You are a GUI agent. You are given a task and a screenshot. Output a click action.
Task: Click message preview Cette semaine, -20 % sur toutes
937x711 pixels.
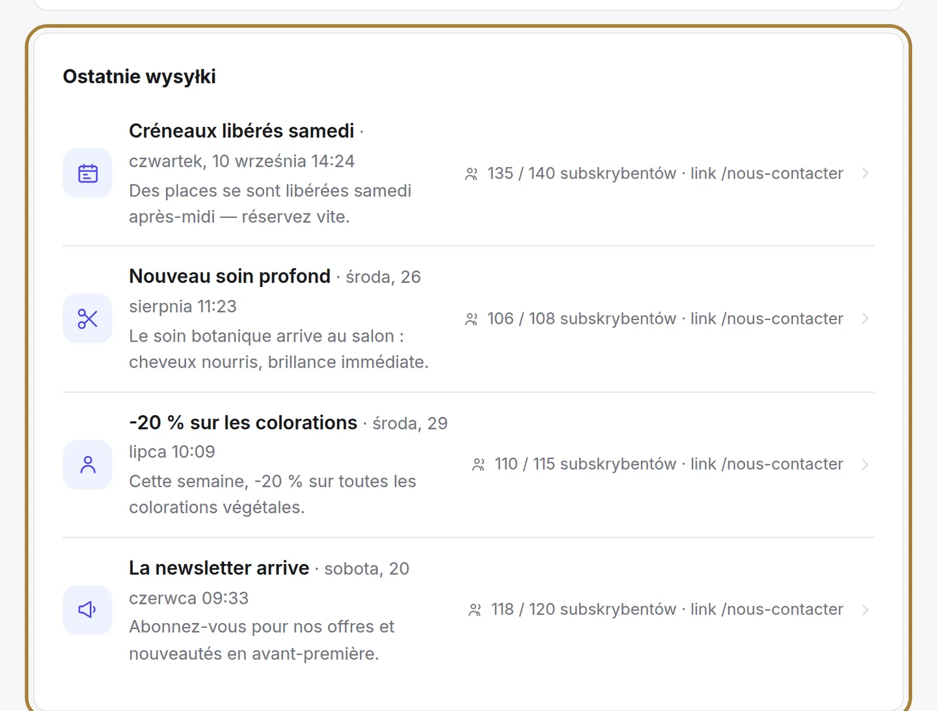273,494
